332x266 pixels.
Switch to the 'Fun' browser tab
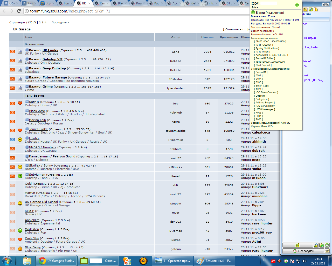65,3
